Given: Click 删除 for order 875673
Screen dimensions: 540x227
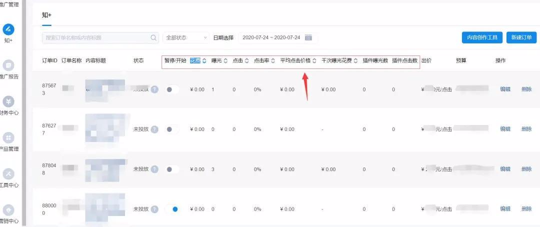Looking at the screenshot, I should (526, 89).
